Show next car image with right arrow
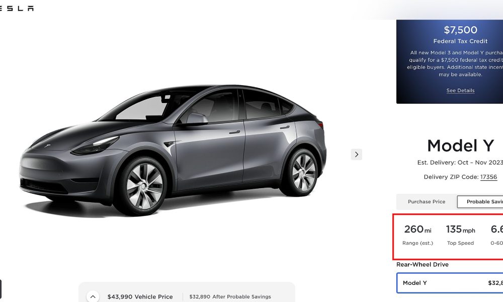The image size is (503, 302). tap(357, 155)
